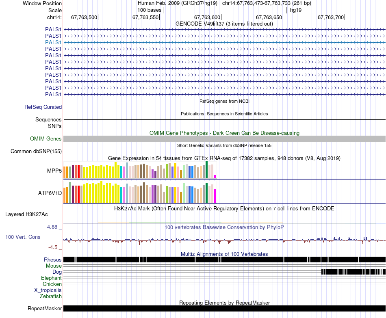Click the ATP6V1D GTEx expression bar chart
Screen dimensions: 386x318
coord(140,192)
